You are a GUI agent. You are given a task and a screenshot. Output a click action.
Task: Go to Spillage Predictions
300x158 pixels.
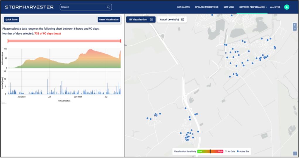(x=207, y=7)
